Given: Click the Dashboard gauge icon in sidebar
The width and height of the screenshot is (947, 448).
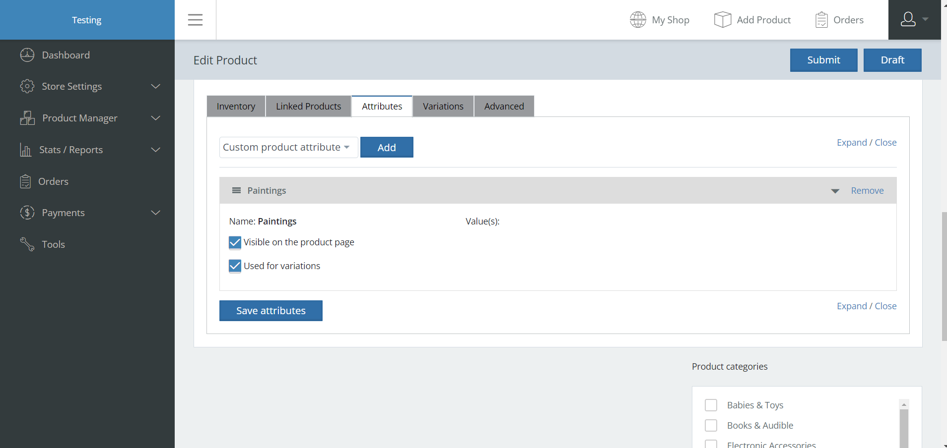Looking at the screenshot, I should tap(27, 55).
